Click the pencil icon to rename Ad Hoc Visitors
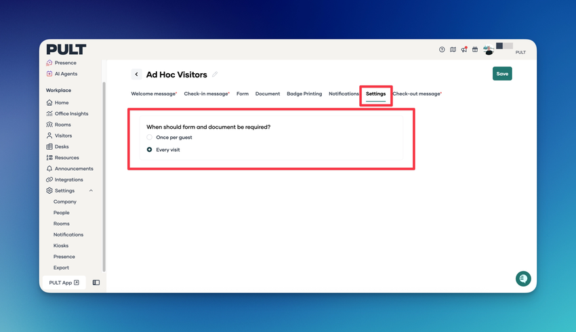 point(215,75)
